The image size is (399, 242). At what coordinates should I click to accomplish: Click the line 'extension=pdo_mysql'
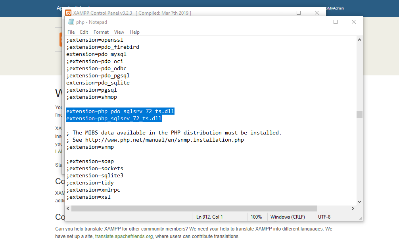(x=96, y=54)
